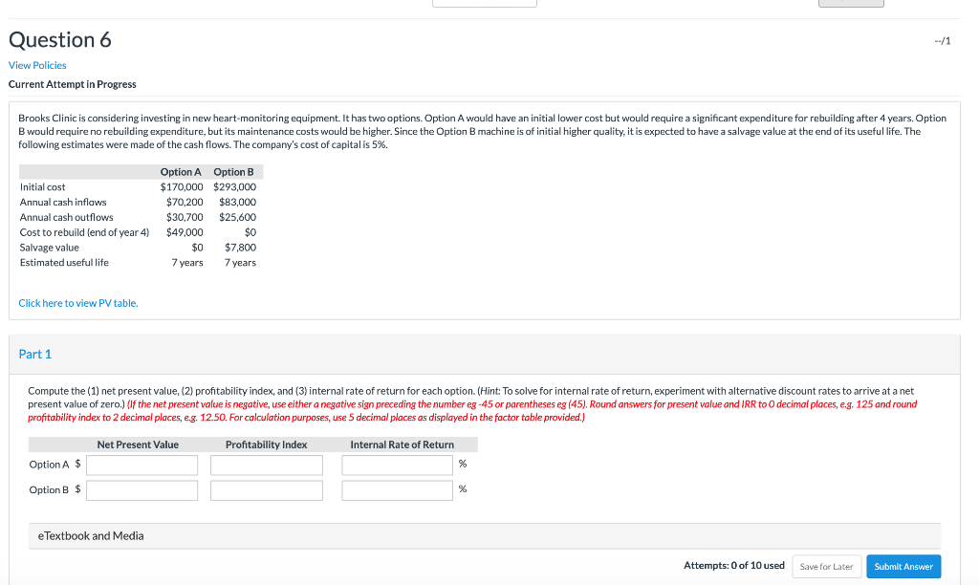
Task: Select the Net Present Value field for Option A
Action: [141, 465]
